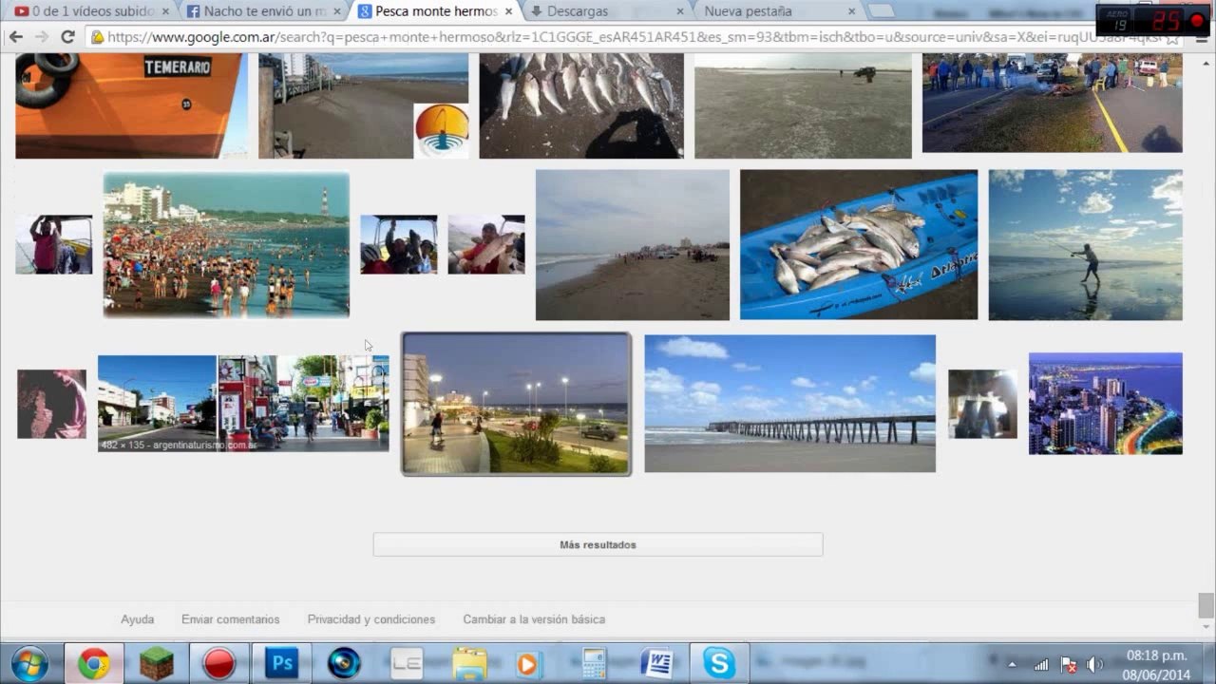Screen dimensions: 1216x684
Task: Launch the Minecraft grass block taskbar icon
Action: point(157,663)
